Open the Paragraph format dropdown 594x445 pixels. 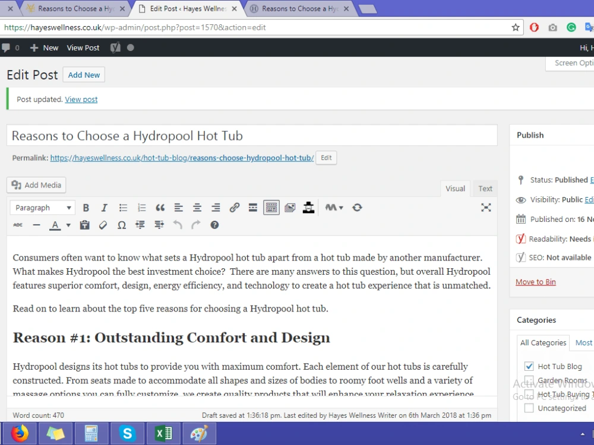click(x=42, y=208)
